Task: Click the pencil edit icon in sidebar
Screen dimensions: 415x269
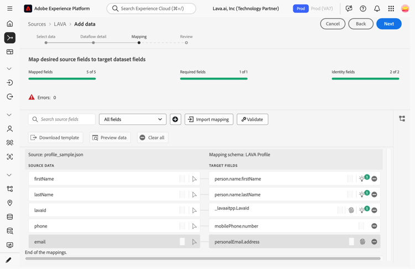Action: point(8,260)
